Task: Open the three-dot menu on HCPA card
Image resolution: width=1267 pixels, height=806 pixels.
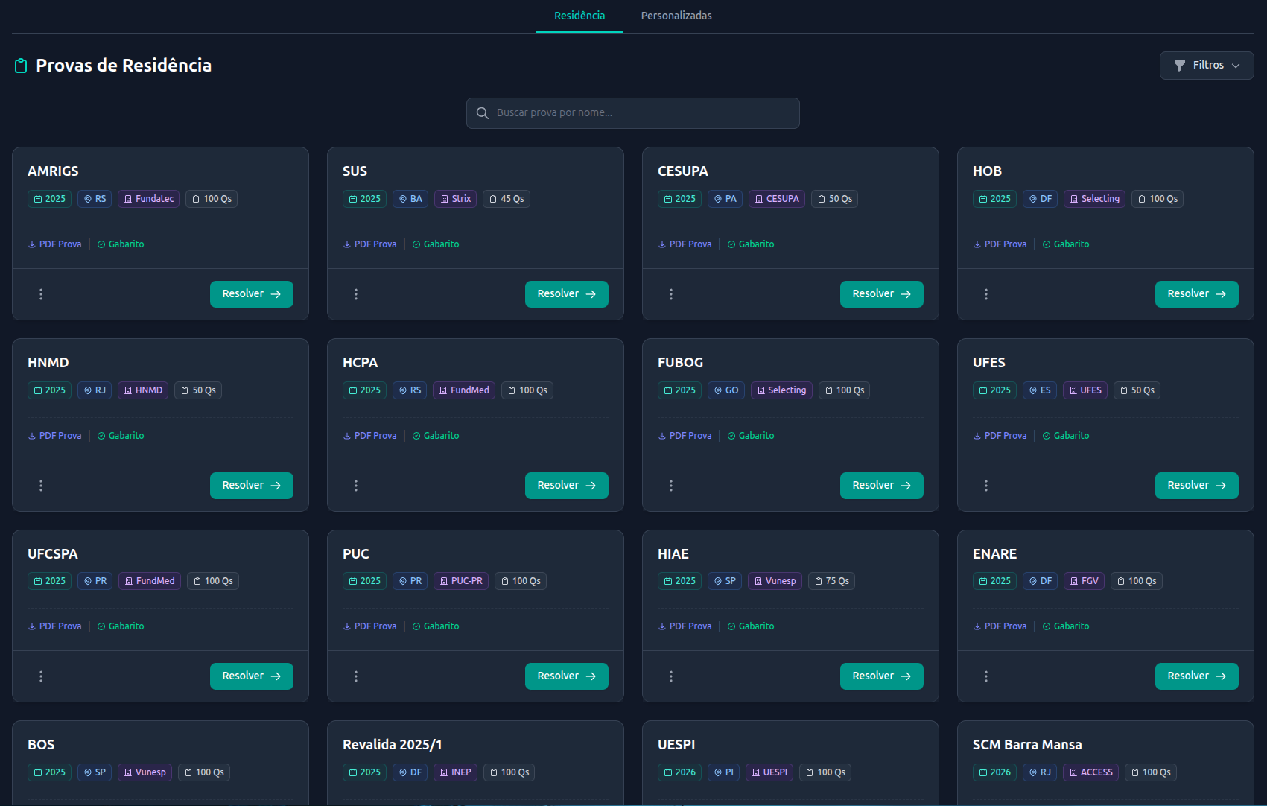Action: (x=356, y=486)
